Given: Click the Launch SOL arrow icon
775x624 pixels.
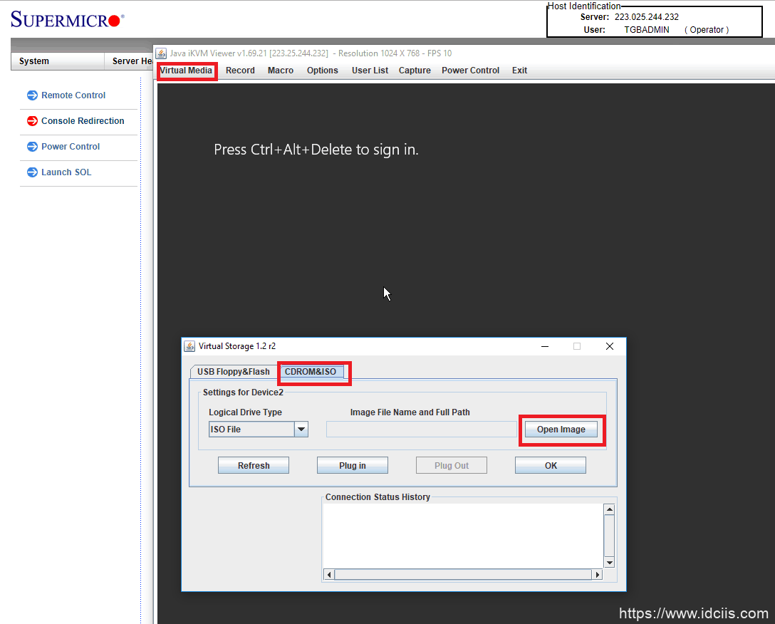Looking at the screenshot, I should tap(32, 172).
